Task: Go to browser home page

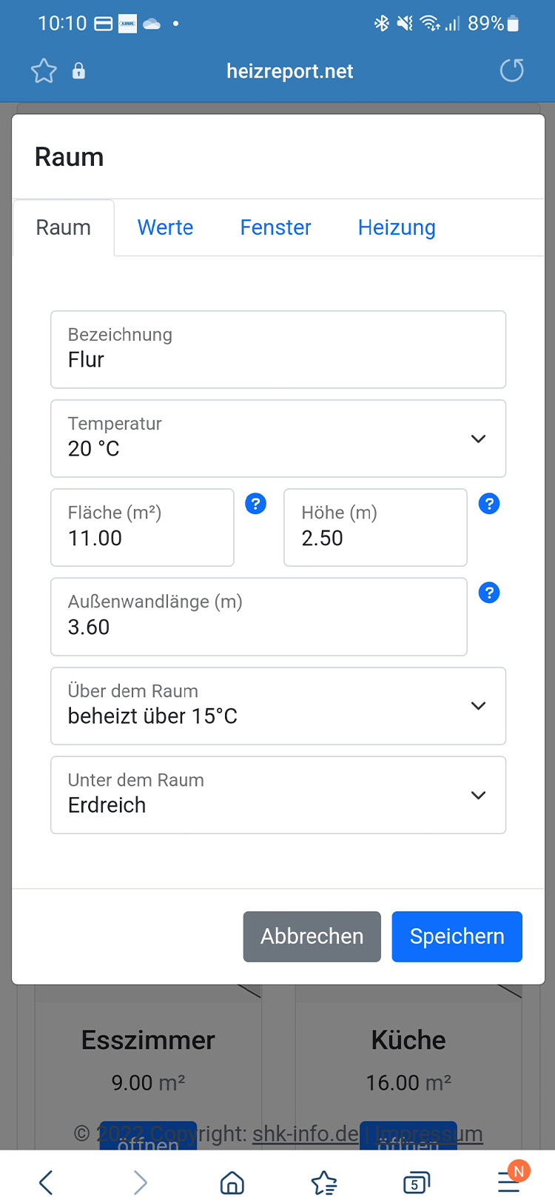Action: point(232,1182)
